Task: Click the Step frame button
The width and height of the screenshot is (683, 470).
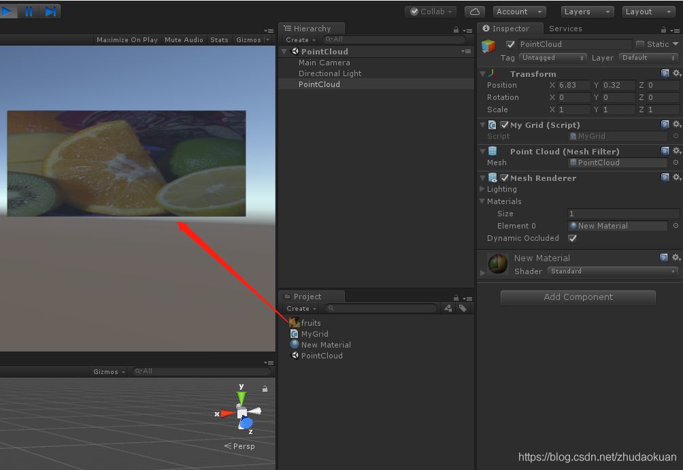Action: tap(50, 11)
